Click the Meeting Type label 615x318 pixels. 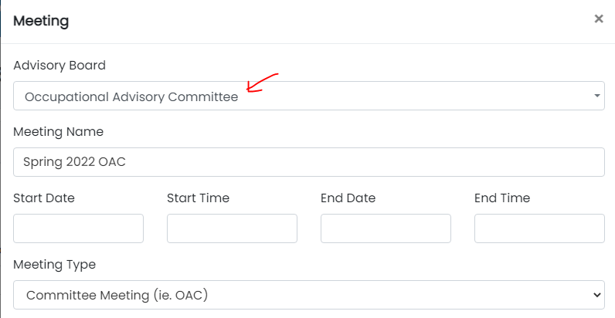54,265
